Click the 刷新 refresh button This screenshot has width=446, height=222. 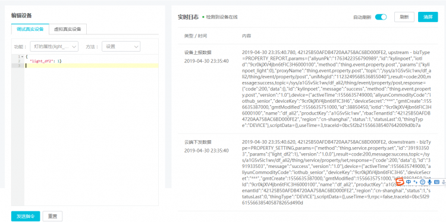404,17
